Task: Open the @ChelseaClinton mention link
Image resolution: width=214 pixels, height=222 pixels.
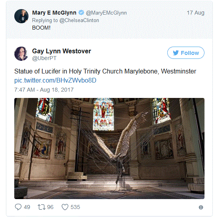Action: click(x=79, y=21)
